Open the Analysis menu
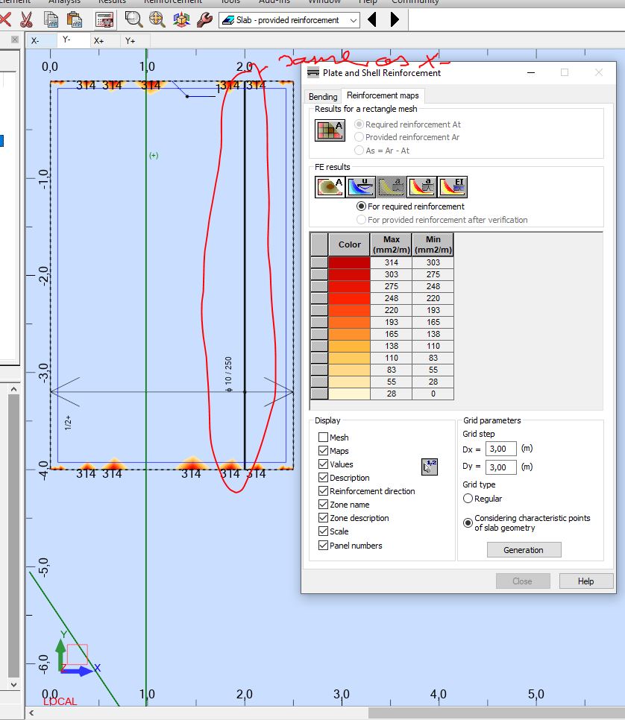This screenshot has height=720, width=625. (x=65, y=2)
